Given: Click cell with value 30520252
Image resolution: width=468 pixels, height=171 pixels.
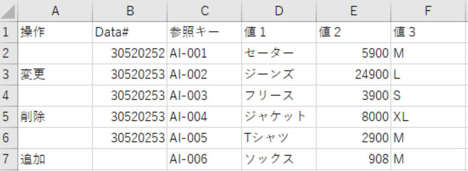Looking at the screenshot, I should 130,53.
